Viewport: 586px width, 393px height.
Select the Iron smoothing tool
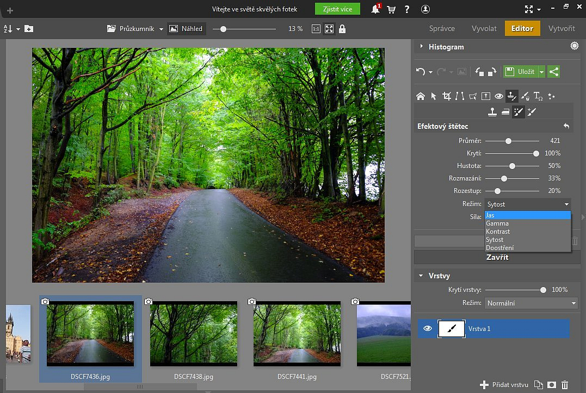click(505, 111)
